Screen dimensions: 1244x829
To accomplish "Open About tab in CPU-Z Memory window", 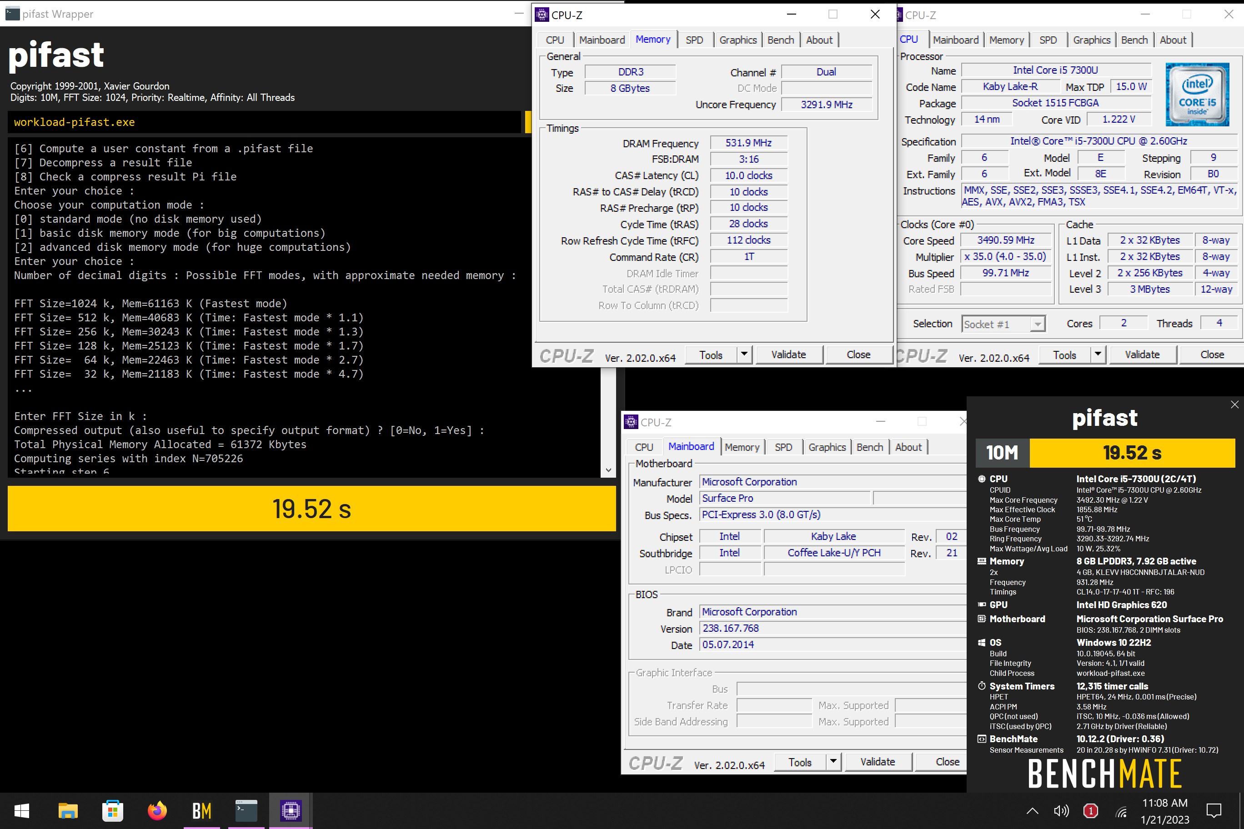I will (819, 40).
